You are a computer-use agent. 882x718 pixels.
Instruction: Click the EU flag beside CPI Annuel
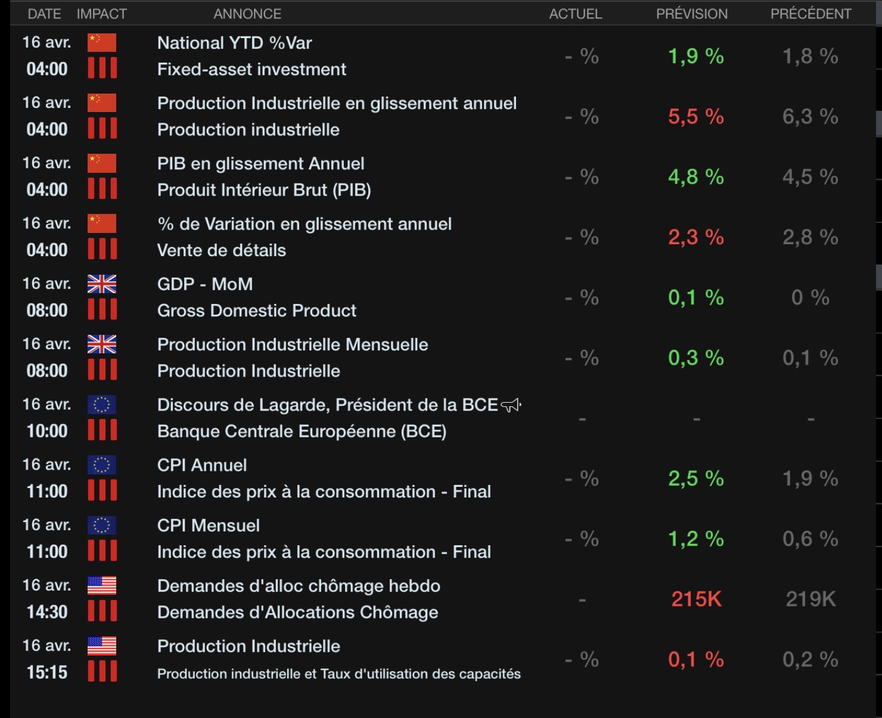coord(102,465)
